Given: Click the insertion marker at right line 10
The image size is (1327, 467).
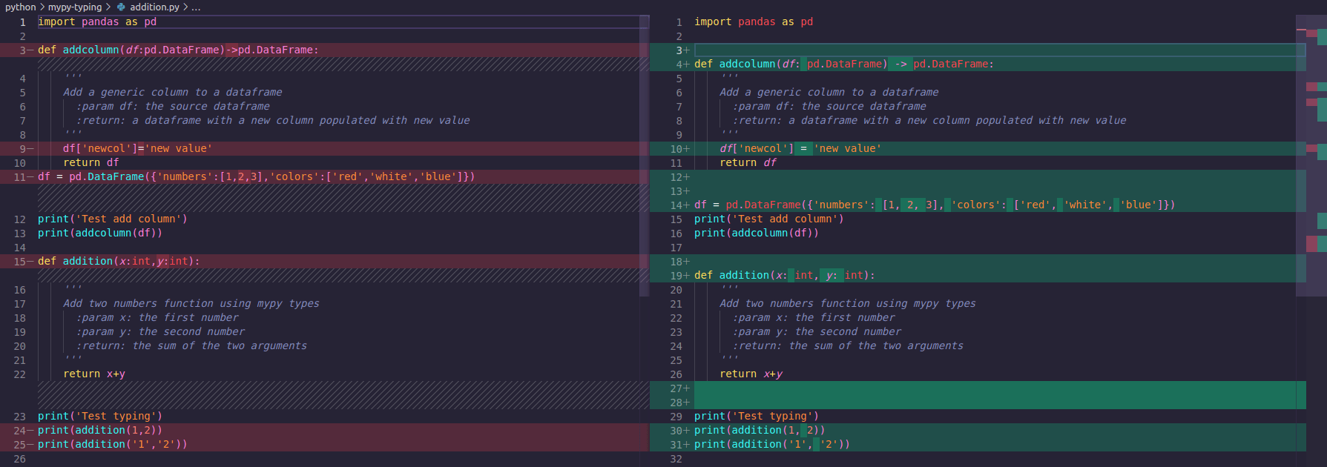Looking at the screenshot, I should coord(687,149).
